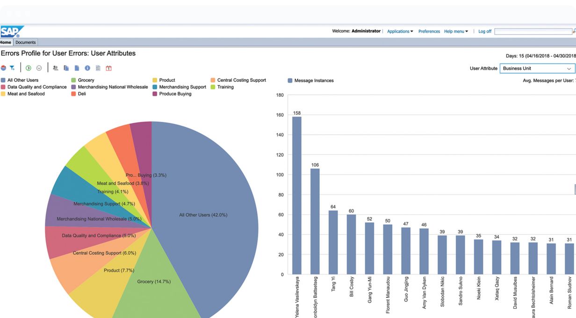
Task: Click the pie chart icon in the toolbar
Action: (4, 68)
